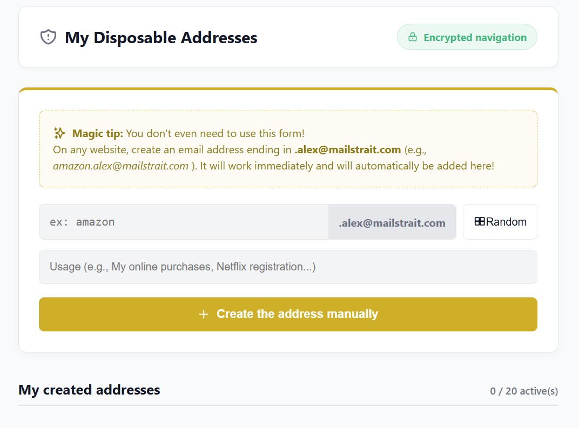The image size is (579, 428).
Task: Click Create the address manually
Action: tap(288, 314)
